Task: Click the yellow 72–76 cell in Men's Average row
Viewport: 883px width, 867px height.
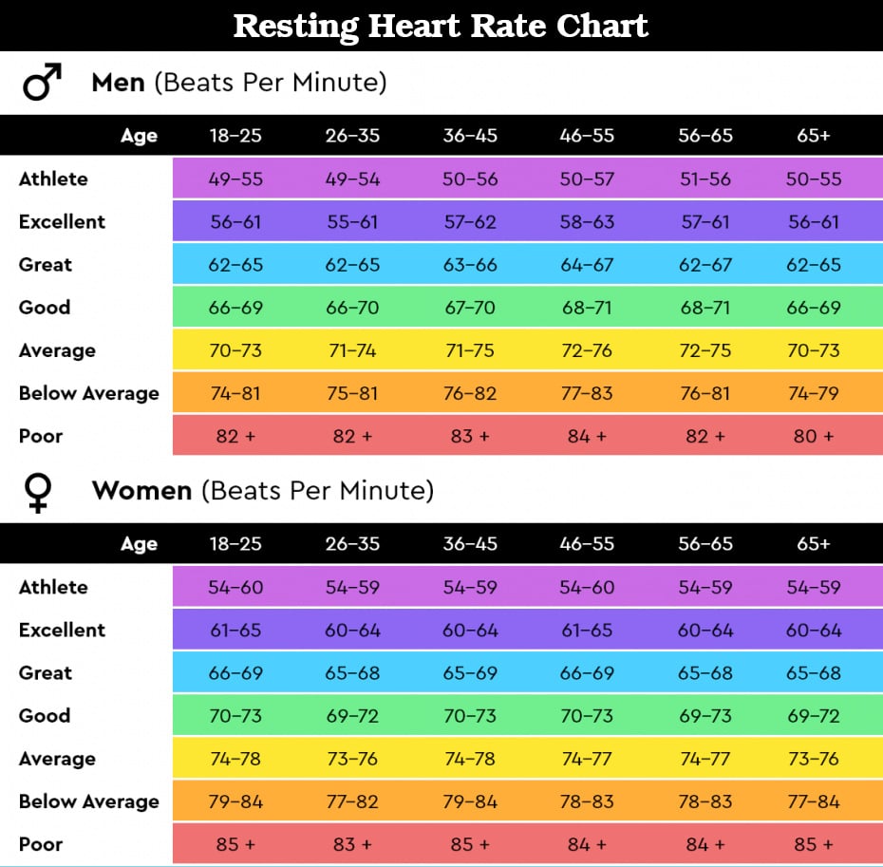Action: coord(587,350)
